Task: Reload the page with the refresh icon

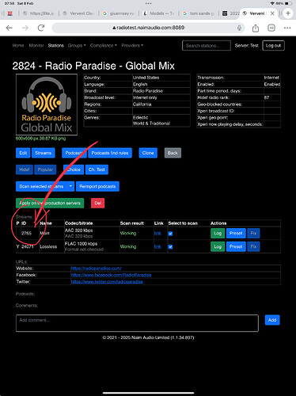Action: pyautogui.click(x=41, y=28)
